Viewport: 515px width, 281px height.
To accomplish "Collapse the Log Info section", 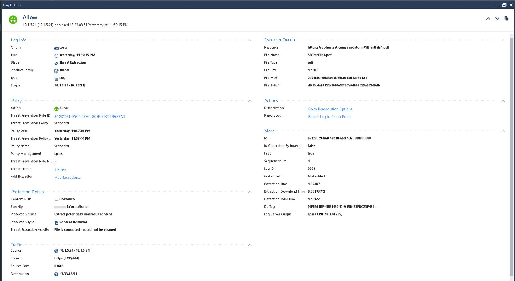I will [250, 40].
